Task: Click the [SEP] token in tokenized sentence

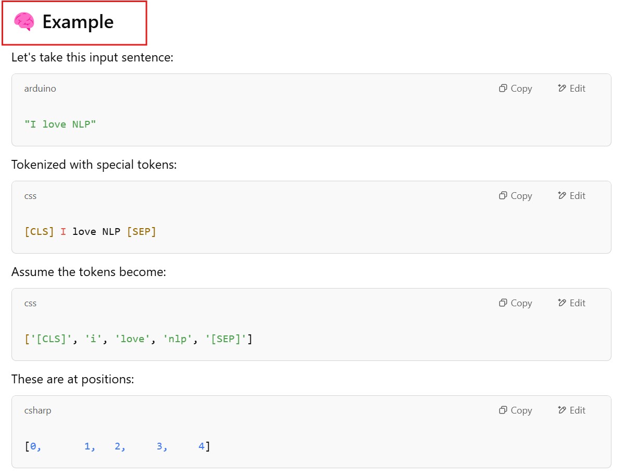Action: 142,231
